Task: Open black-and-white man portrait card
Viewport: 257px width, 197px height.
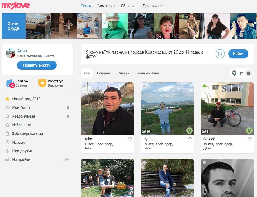Action: click(x=227, y=178)
